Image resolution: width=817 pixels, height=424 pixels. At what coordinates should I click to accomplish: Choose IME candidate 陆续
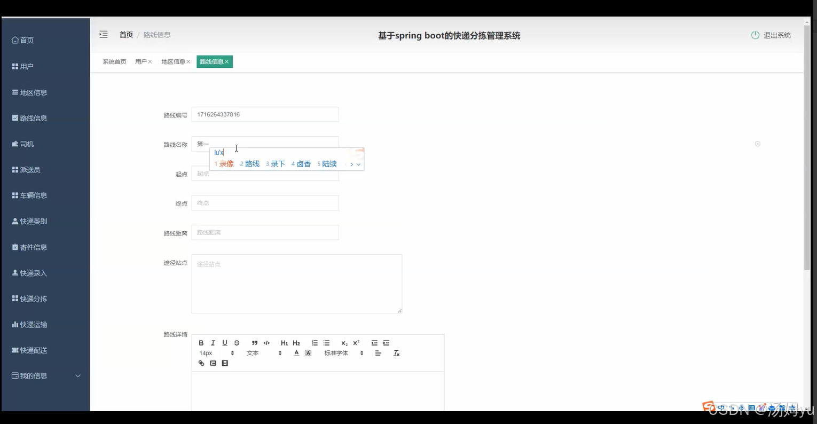click(327, 164)
